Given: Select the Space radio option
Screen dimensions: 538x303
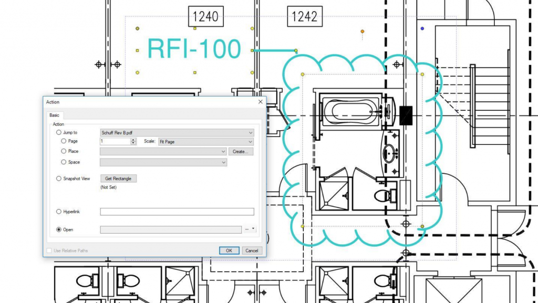Looking at the screenshot, I should pyautogui.click(x=64, y=162).
